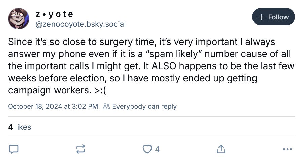Like the post with the heart icon
This screenshot has height=162, width=303.
pyautogui.click(x=147, y=149)
